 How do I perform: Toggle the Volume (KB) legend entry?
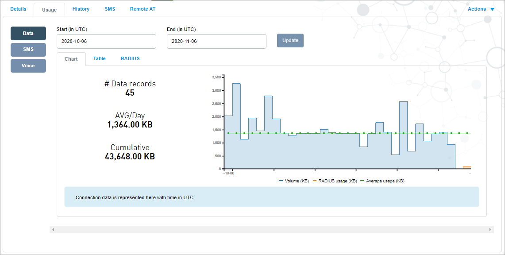294,181
